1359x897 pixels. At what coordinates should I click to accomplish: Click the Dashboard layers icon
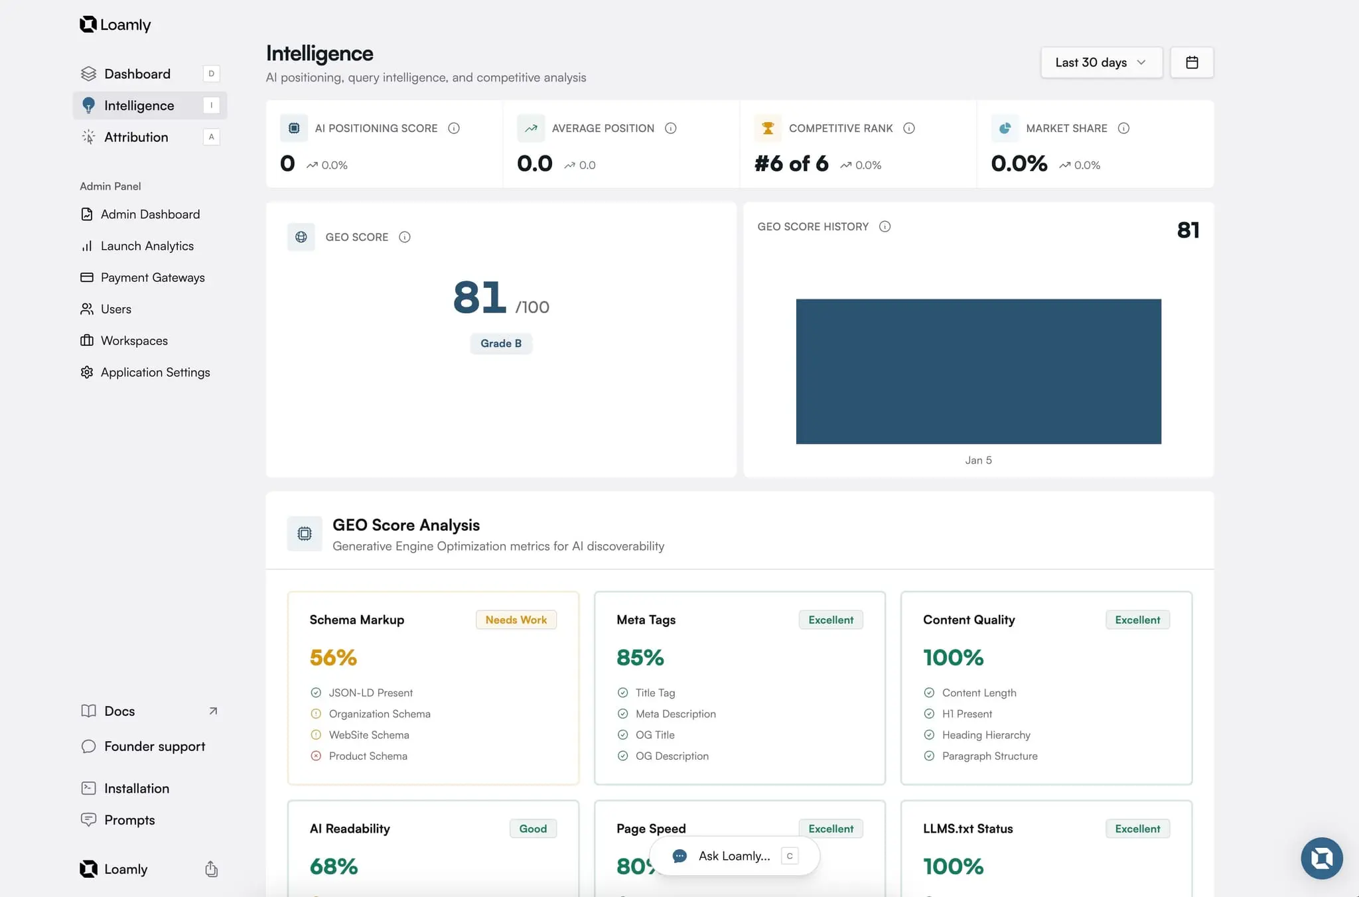tap(88, 74)
